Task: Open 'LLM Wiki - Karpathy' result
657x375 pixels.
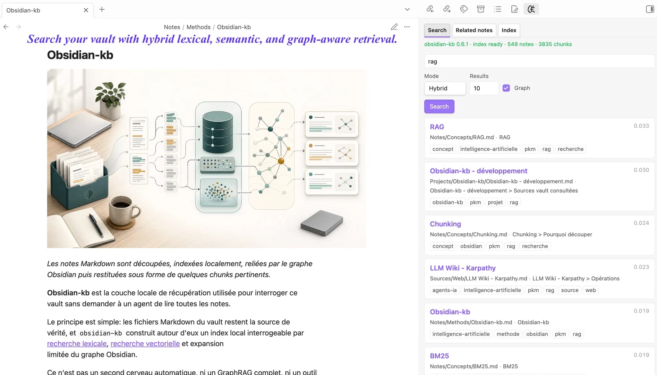Action: (463, 268)
